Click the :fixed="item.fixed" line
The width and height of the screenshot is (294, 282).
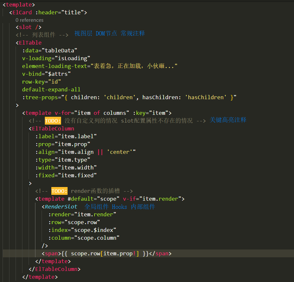(x=66, y=175)
